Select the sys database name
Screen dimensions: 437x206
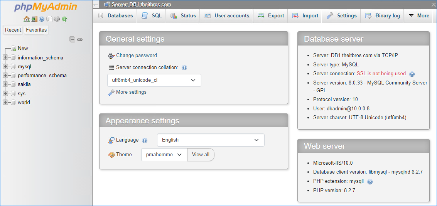22,93
